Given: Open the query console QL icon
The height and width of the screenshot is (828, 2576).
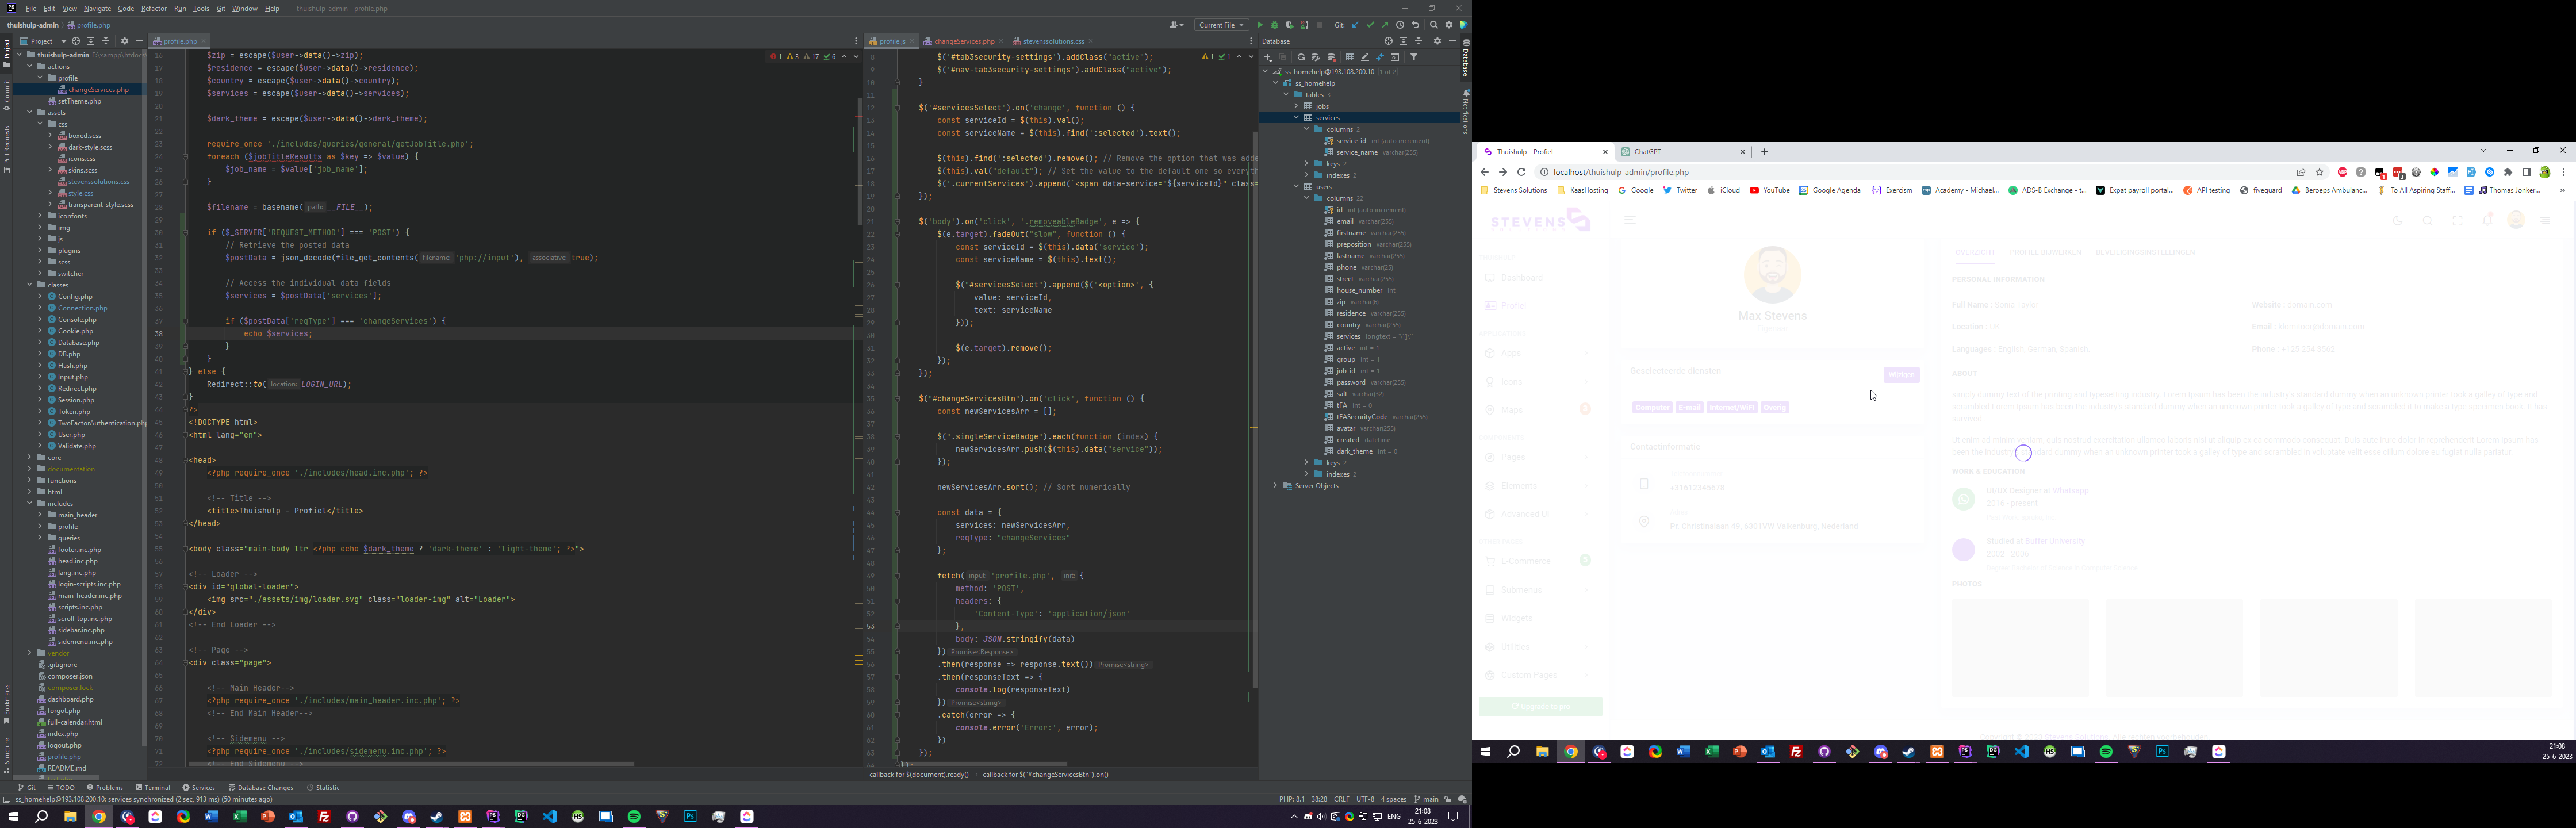Looking at the screenshot, I should tap(1395, 57).
